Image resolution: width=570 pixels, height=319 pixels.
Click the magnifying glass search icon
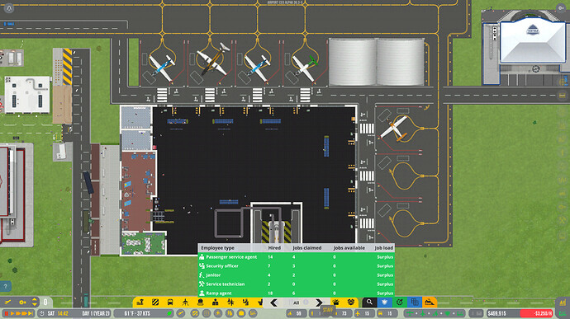pos(369,302)
